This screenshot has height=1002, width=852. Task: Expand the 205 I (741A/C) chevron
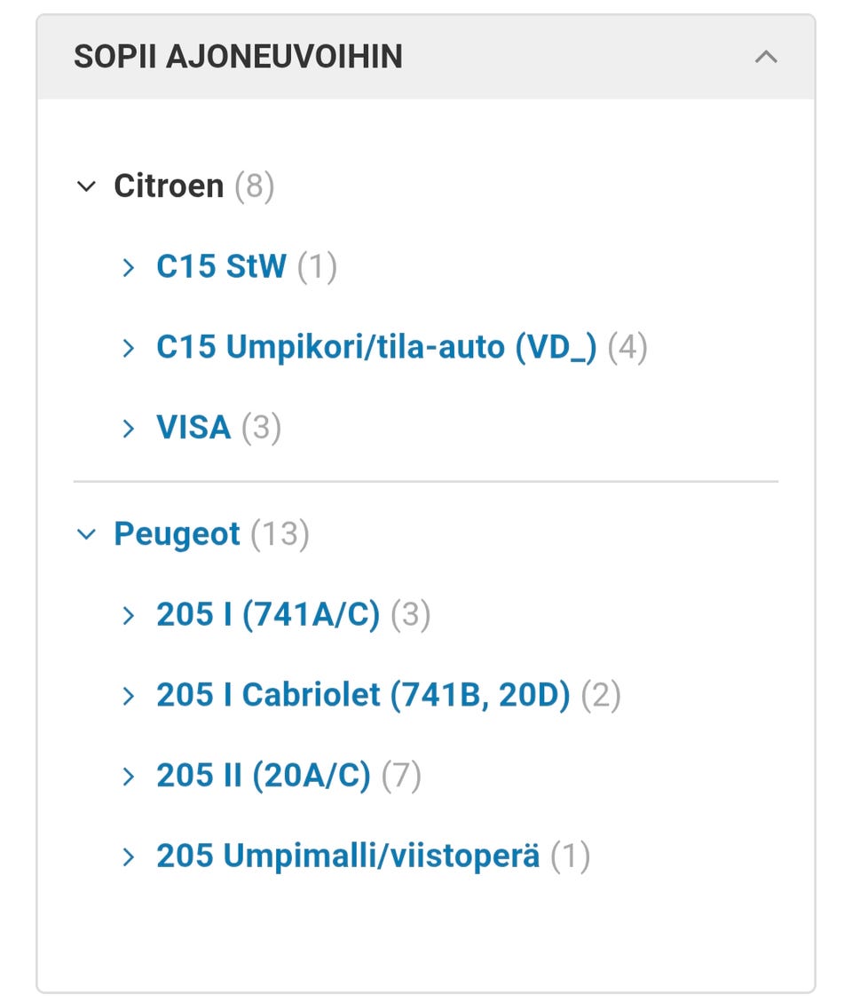pyautogui.click(x=129, y=615)
